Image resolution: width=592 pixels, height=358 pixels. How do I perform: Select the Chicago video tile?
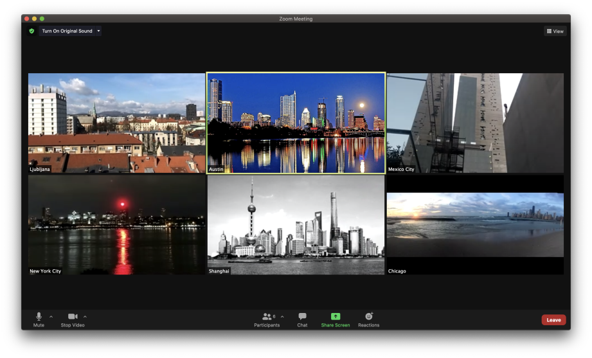(475, 225)
